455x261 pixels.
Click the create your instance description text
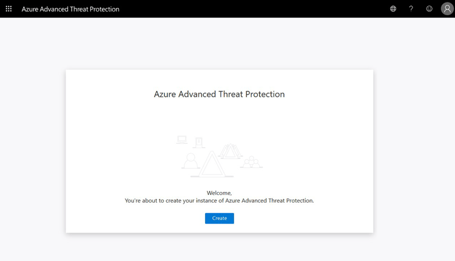[x=219, y=200]
